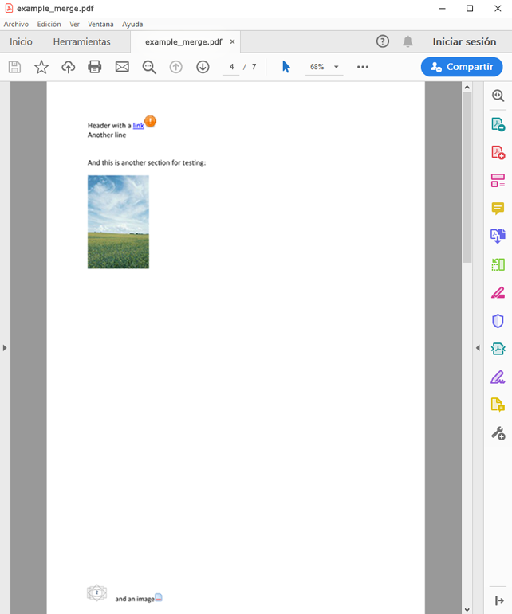Screen dimensions: 512x614
Task: Switch to the Herramientas tab
Action: point(82,41)
